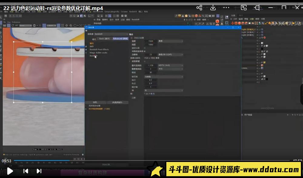Select Light [区域光].2 object
This screenshot has height=178, width=303.
(248, 29)
